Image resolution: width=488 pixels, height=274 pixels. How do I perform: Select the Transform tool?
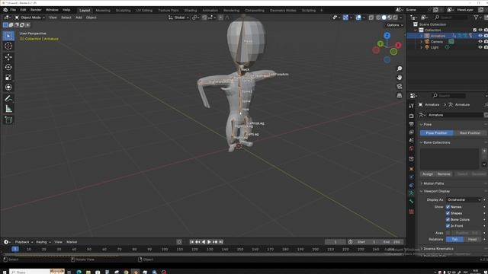coord(8,88)
